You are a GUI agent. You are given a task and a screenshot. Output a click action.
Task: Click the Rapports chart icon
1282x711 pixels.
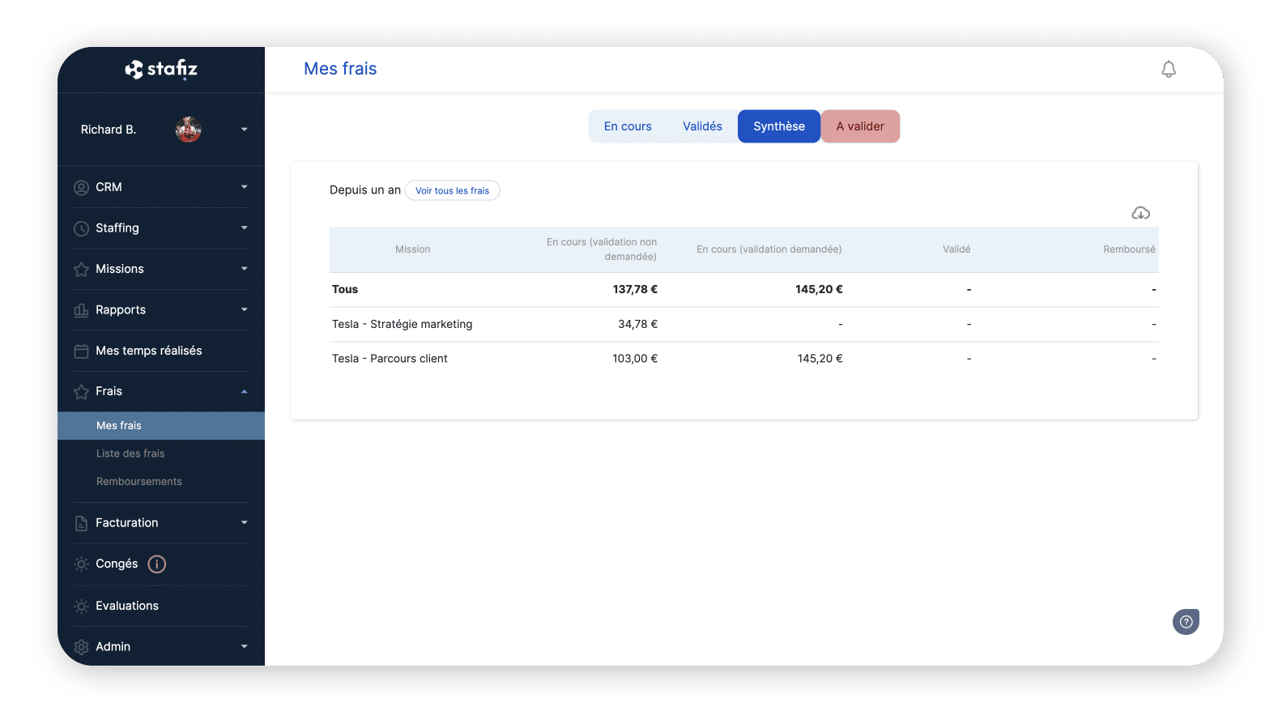pos(81,310)
